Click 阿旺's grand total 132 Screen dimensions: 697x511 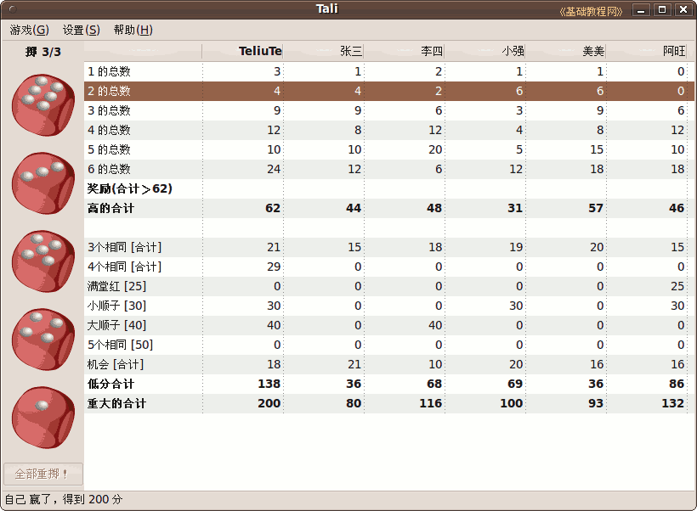[x=673, y=403]
